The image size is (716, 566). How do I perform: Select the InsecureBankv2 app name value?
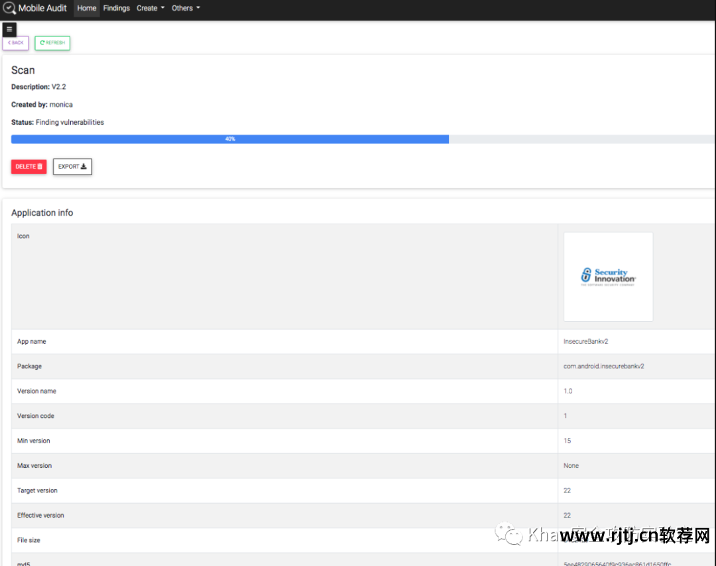(x=586, y=342)
